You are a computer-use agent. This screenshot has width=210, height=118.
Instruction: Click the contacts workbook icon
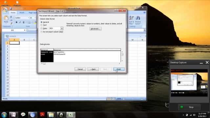point(7,36)
